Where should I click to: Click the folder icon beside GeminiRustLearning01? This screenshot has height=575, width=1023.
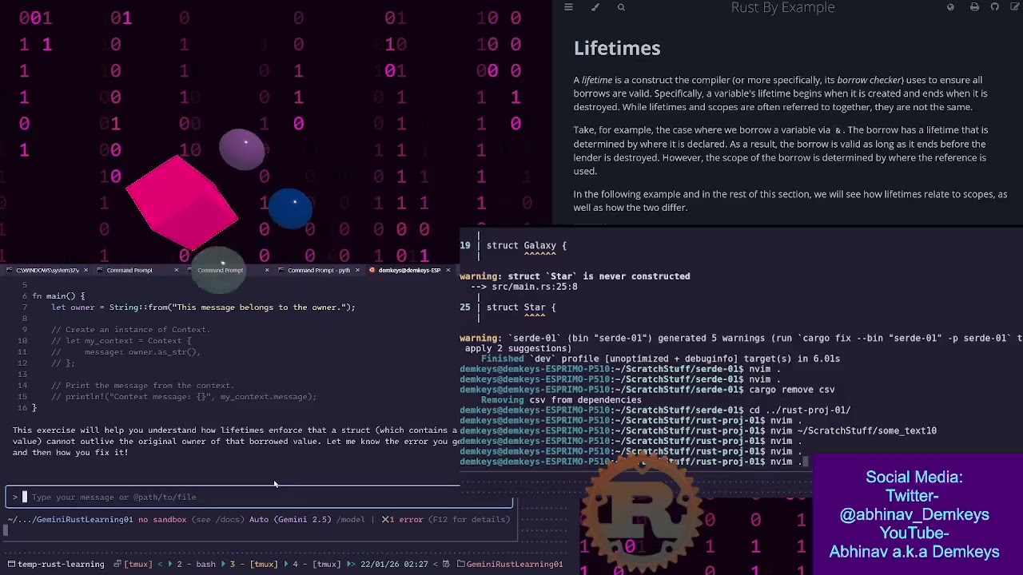pyautogui.click(x=460, y=564)
